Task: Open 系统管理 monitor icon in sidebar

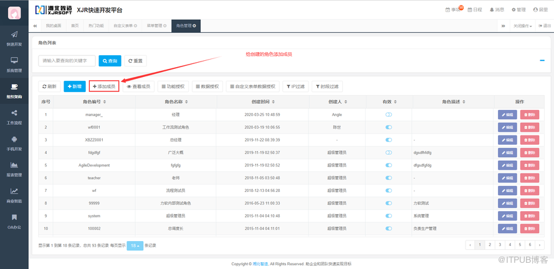Action: pyautogui.click(x=14, y=63)
